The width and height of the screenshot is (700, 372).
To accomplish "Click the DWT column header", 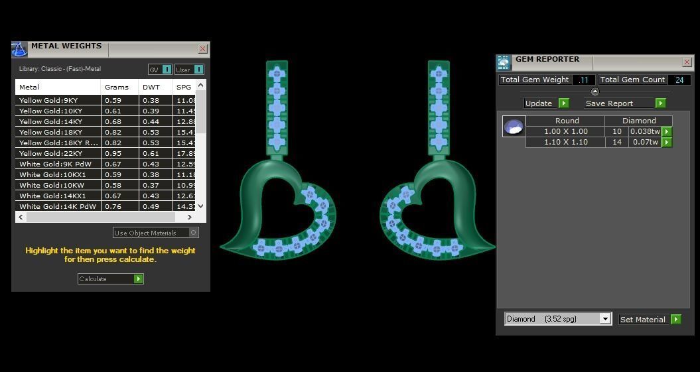I will tap(155, 87).
